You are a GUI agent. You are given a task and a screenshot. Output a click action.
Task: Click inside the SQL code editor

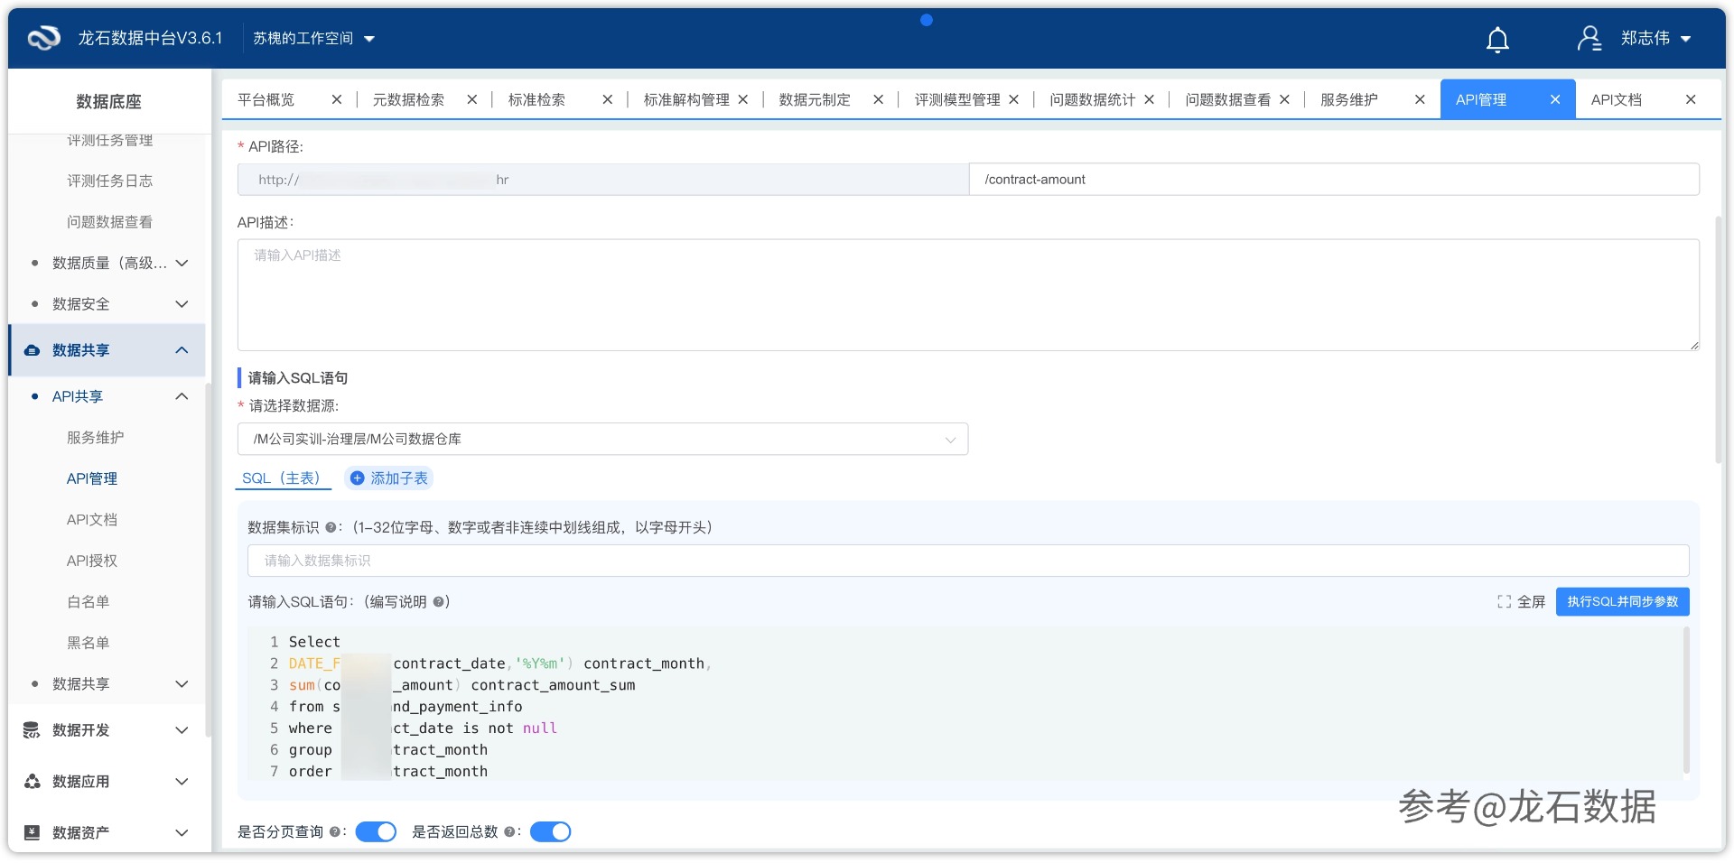coord(964,704)
